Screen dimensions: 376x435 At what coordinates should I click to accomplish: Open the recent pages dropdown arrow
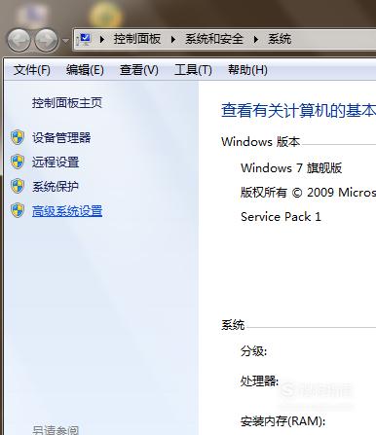[x=65, y=41]
